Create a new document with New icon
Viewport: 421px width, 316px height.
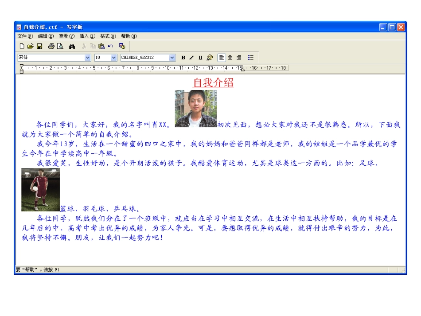click(x=22, y=46)
